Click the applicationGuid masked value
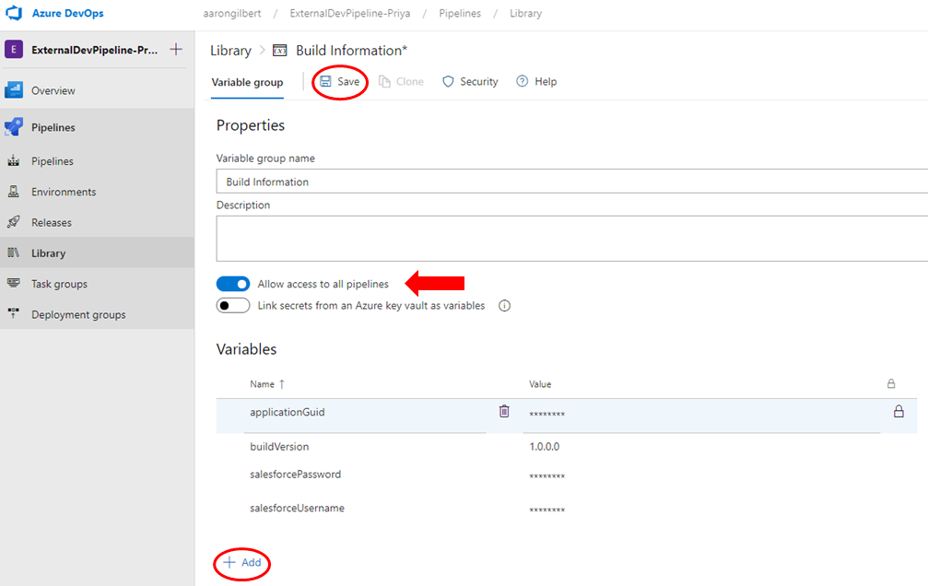The width and height of the screenshot is (928, 586). click(546, 414)
